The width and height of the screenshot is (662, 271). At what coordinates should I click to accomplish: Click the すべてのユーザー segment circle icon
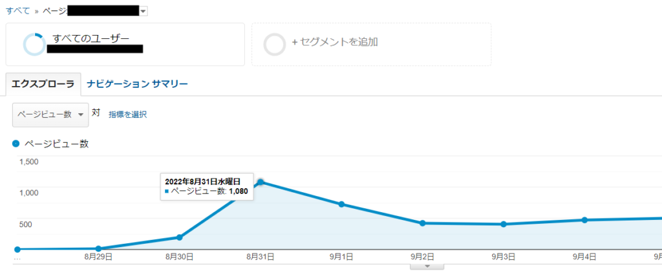coord(34,44)
